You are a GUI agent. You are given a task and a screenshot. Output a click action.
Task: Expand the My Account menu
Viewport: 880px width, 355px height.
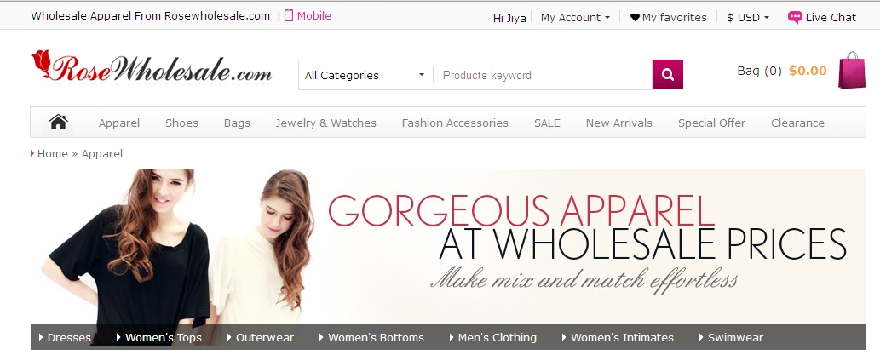click(x=575, y=17)
